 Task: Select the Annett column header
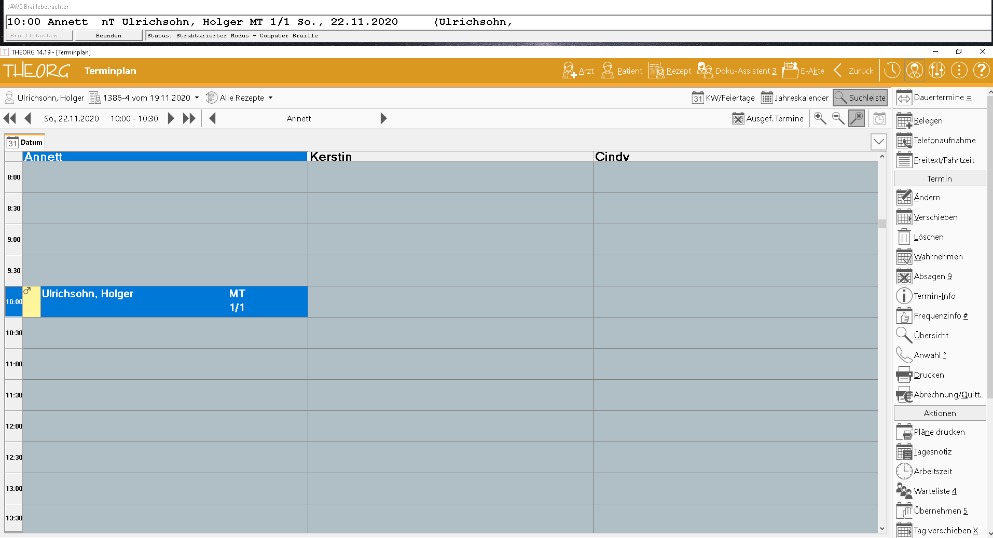(x=165, y=157)
